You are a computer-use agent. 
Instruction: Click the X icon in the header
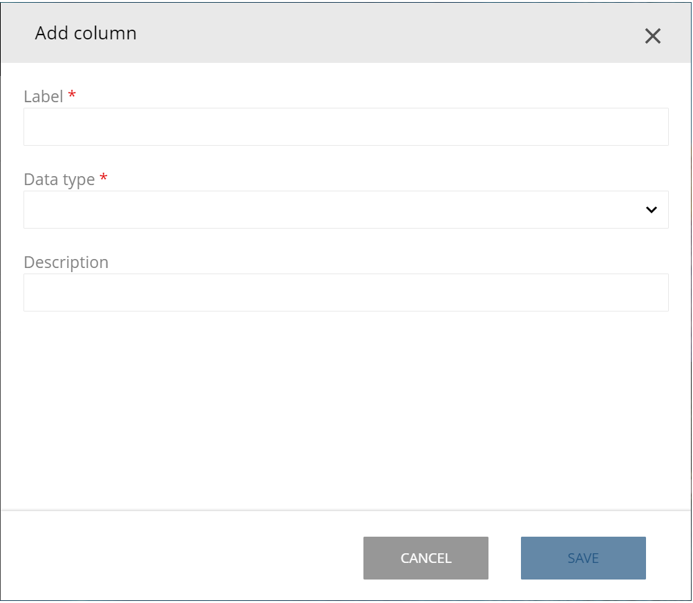point(652,36)
